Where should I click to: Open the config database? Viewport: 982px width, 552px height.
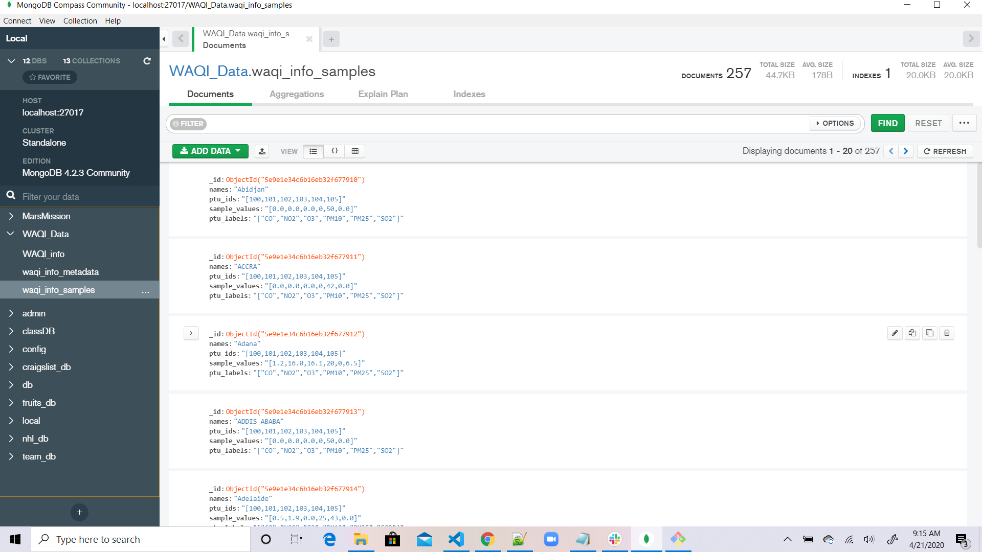click(34, 349)
